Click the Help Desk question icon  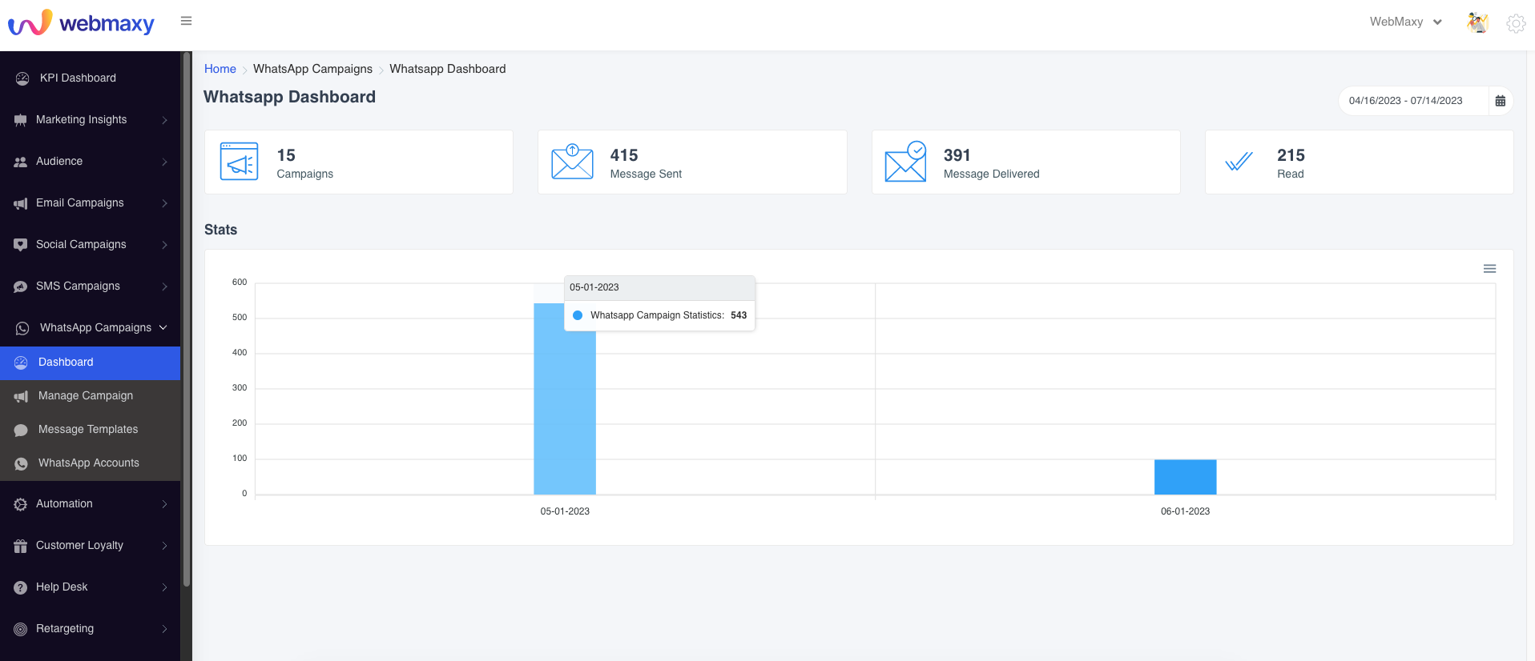coord(21,587)
